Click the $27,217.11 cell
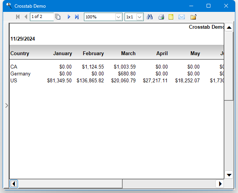This screenshot has height=193, width=238. pos(155,80)
